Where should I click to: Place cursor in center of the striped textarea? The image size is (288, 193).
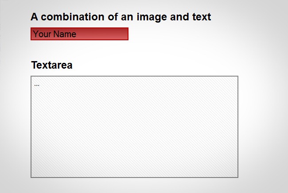(x=134, y=127)
